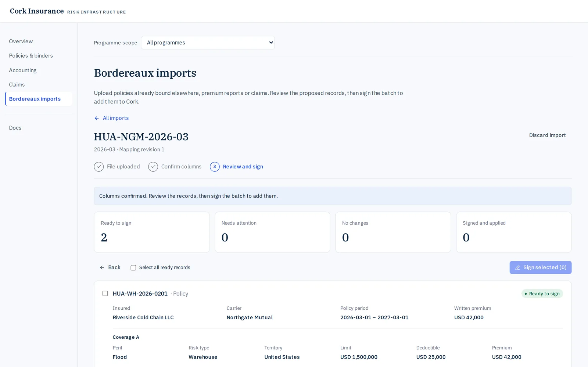Click the Ready to sign status badge
588x367 pixels.
tap(542, 294)
